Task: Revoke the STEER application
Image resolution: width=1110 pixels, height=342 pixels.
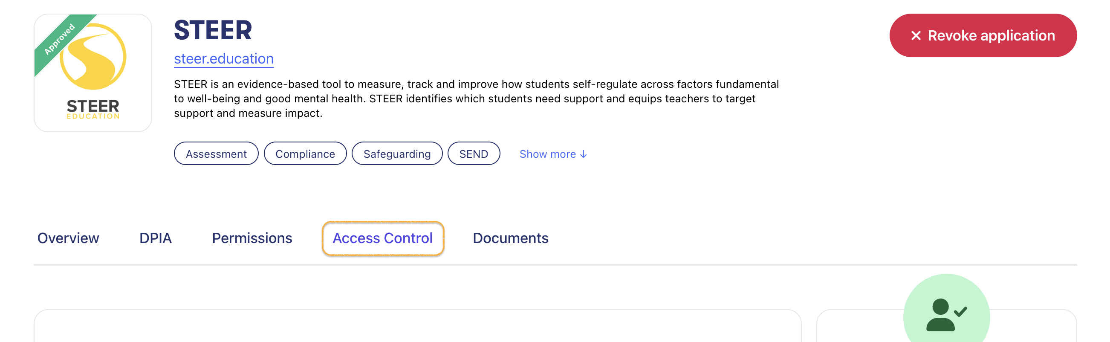Action: pos(983,35)
